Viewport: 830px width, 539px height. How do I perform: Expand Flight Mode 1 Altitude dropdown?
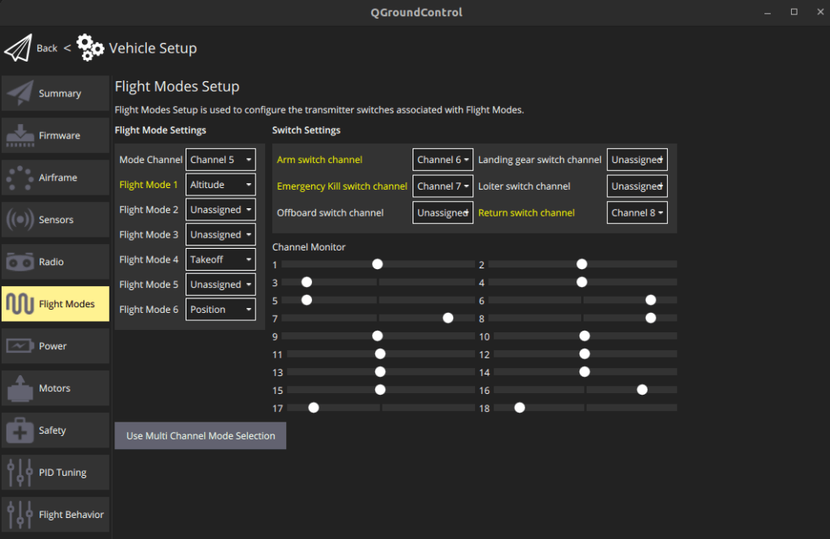click(220, 185)
